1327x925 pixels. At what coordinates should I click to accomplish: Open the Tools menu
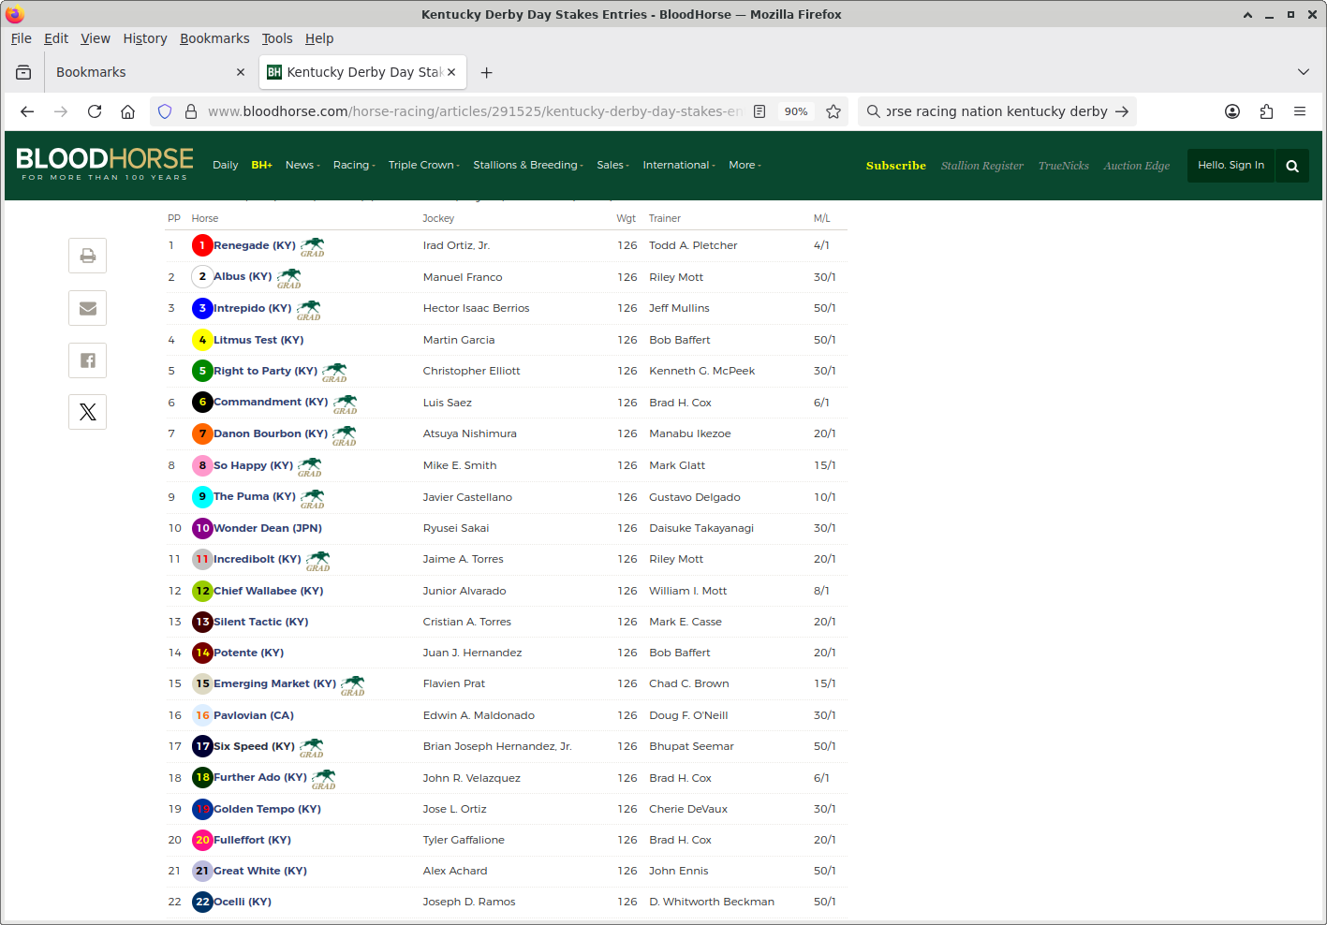point(277,38)
